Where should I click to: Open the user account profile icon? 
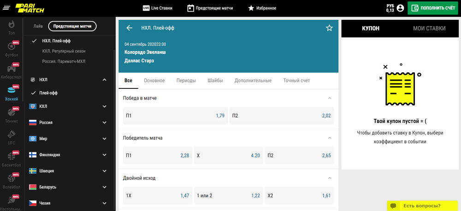pos(400,8)
